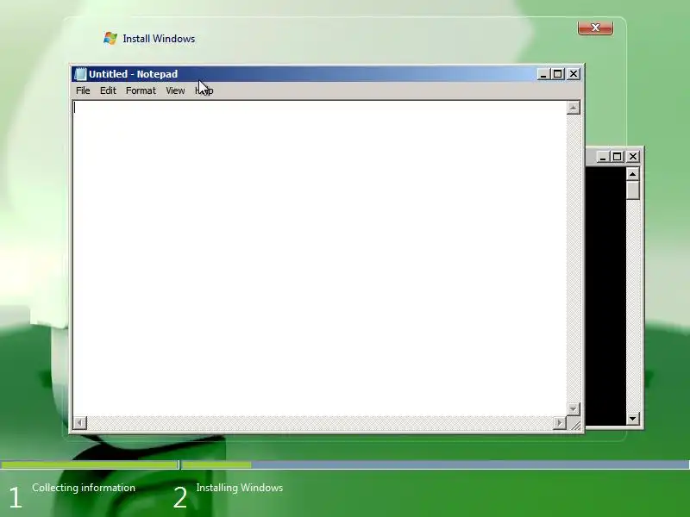Click Notepad's horizontal scrollbar left arrow
Image resolution: width=690 pixels, height=517 pixels.
click(x=79, y=423)
